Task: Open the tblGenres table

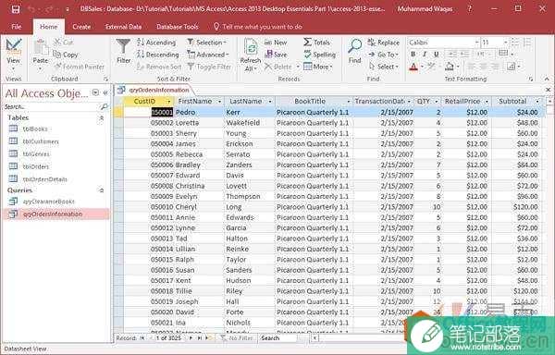Action: pos(36,153)
